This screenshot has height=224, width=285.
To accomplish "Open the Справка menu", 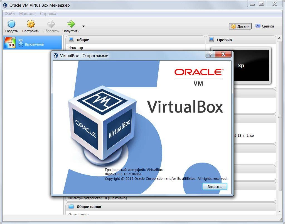I will [48, 14].
